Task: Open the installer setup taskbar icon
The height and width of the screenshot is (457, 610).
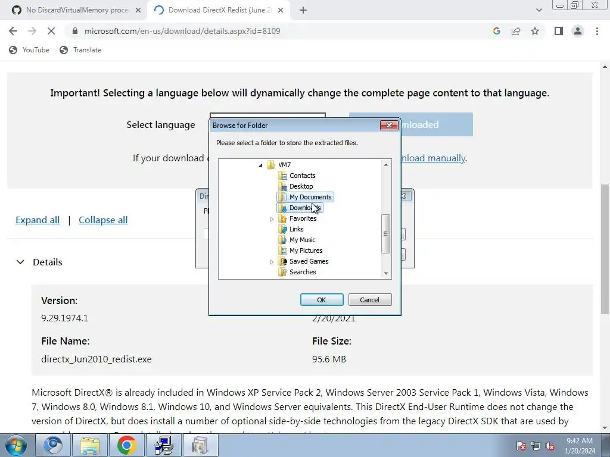Action: point(163,445)
